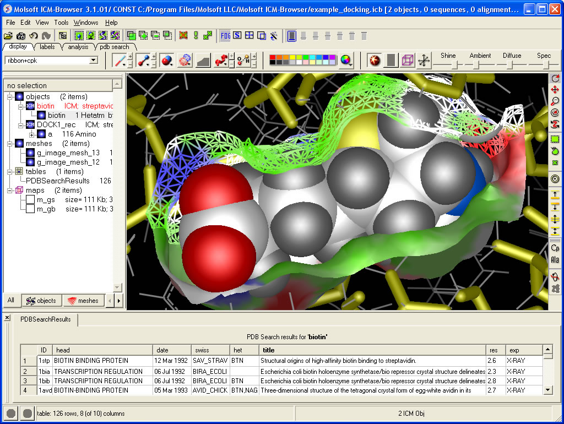Screen dimensions: 564x424
Task: Check the m_gs map checkbox
Action: (x=30, y=199)
